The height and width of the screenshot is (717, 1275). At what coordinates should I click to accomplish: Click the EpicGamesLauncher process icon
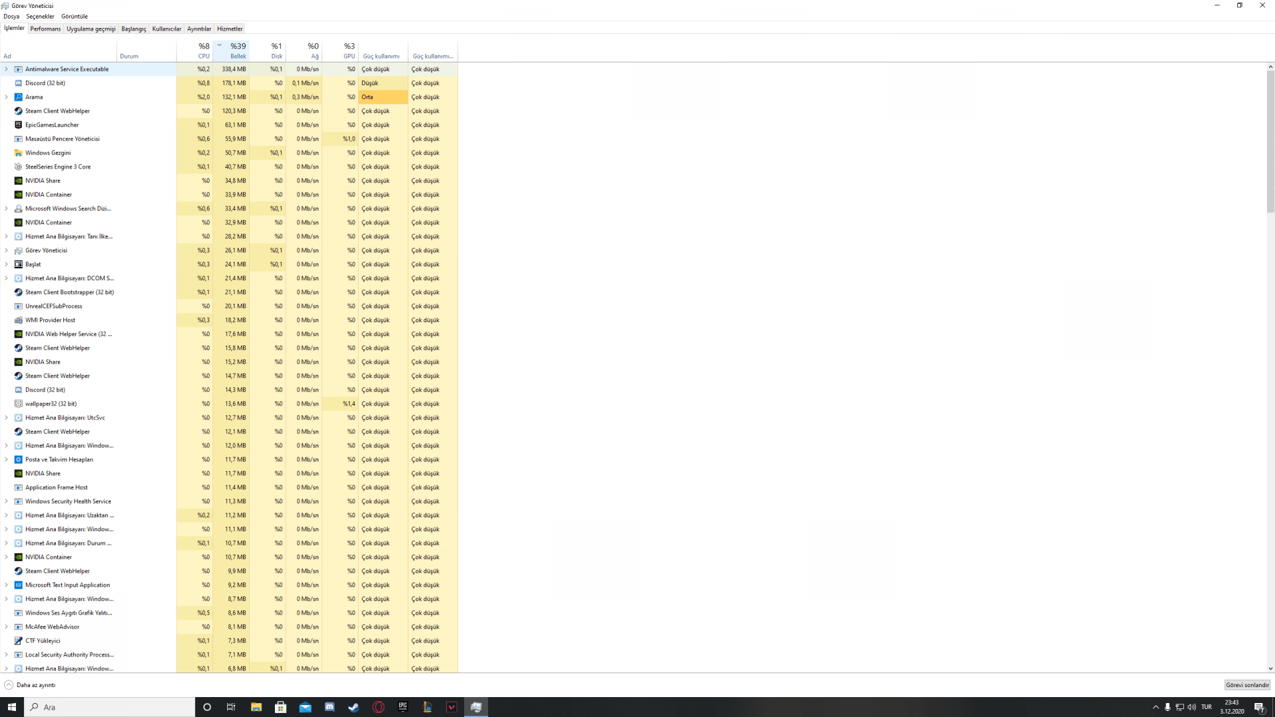18,125
